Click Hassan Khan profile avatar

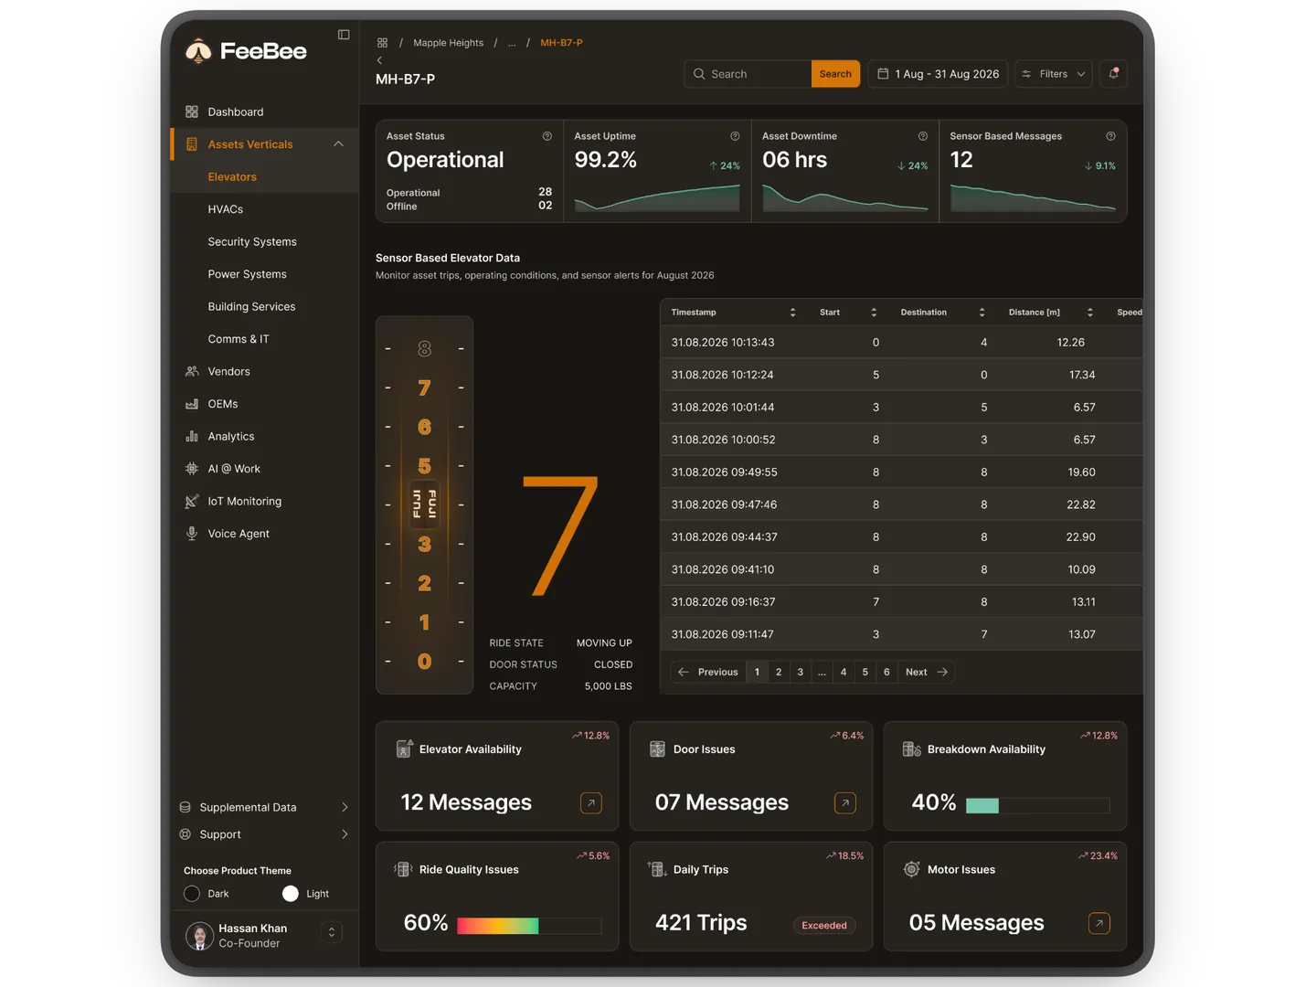199,935
